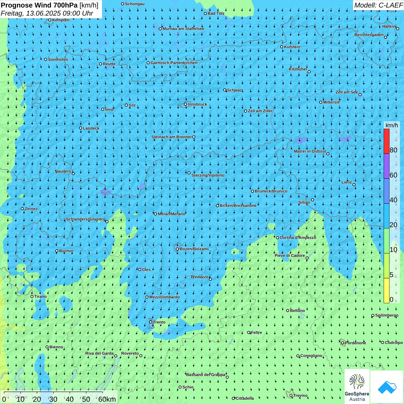Click the 'Sterzing/Vipiteno' label
The height and width of the screenshot is (404, 404).
(x=208, y=175)
